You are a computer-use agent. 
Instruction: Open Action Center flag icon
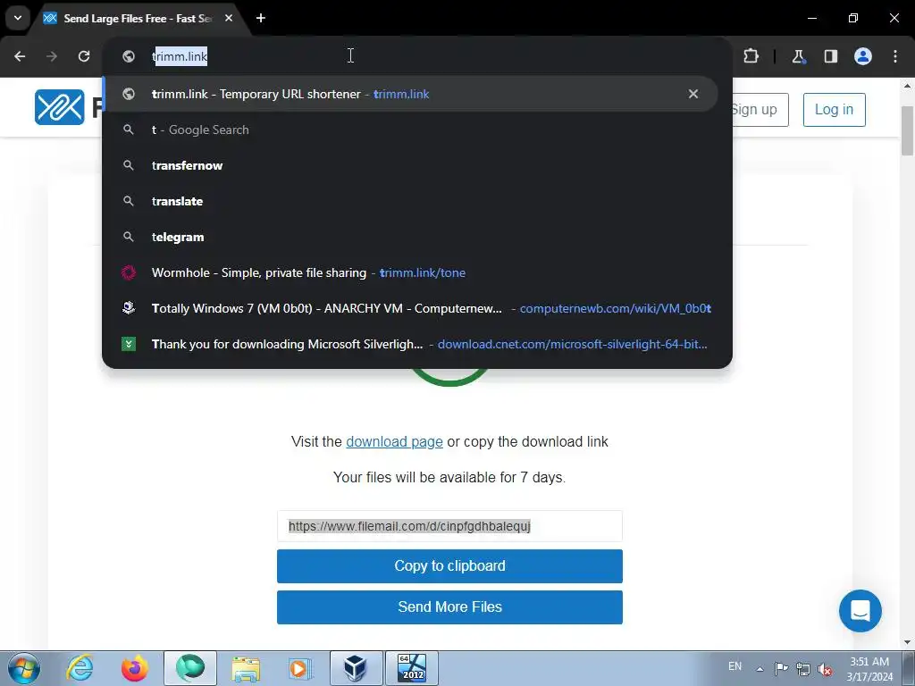click(x=781, y=668)
